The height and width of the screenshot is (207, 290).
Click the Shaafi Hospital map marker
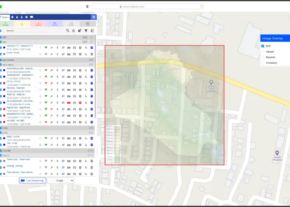pyautogui.click(x=277, y=154)
